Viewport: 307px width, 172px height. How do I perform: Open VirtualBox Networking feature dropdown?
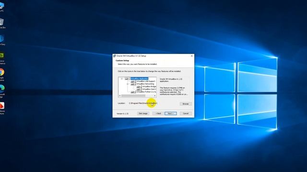coord(133,84)
